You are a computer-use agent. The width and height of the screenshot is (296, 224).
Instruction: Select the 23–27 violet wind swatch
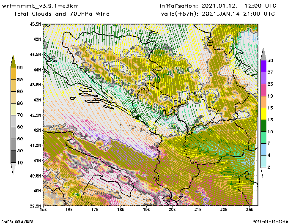click(263, 78)
